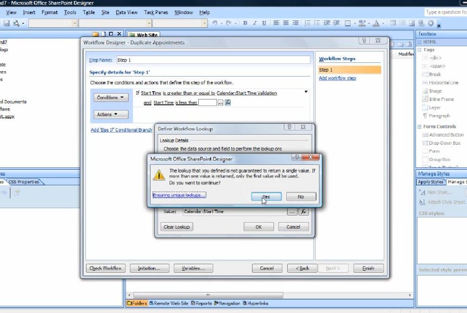The image size is (467, 313).
Task: Click the horizontal scrollbar below Web Site pane
Action: point(270,295)
